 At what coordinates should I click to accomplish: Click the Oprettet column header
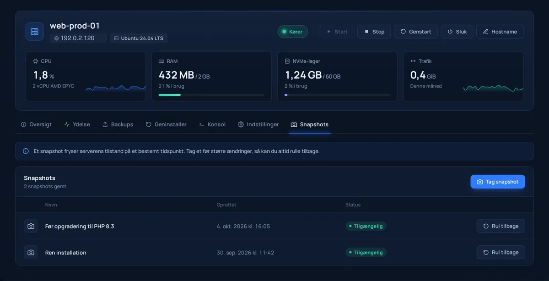point(226,205)
